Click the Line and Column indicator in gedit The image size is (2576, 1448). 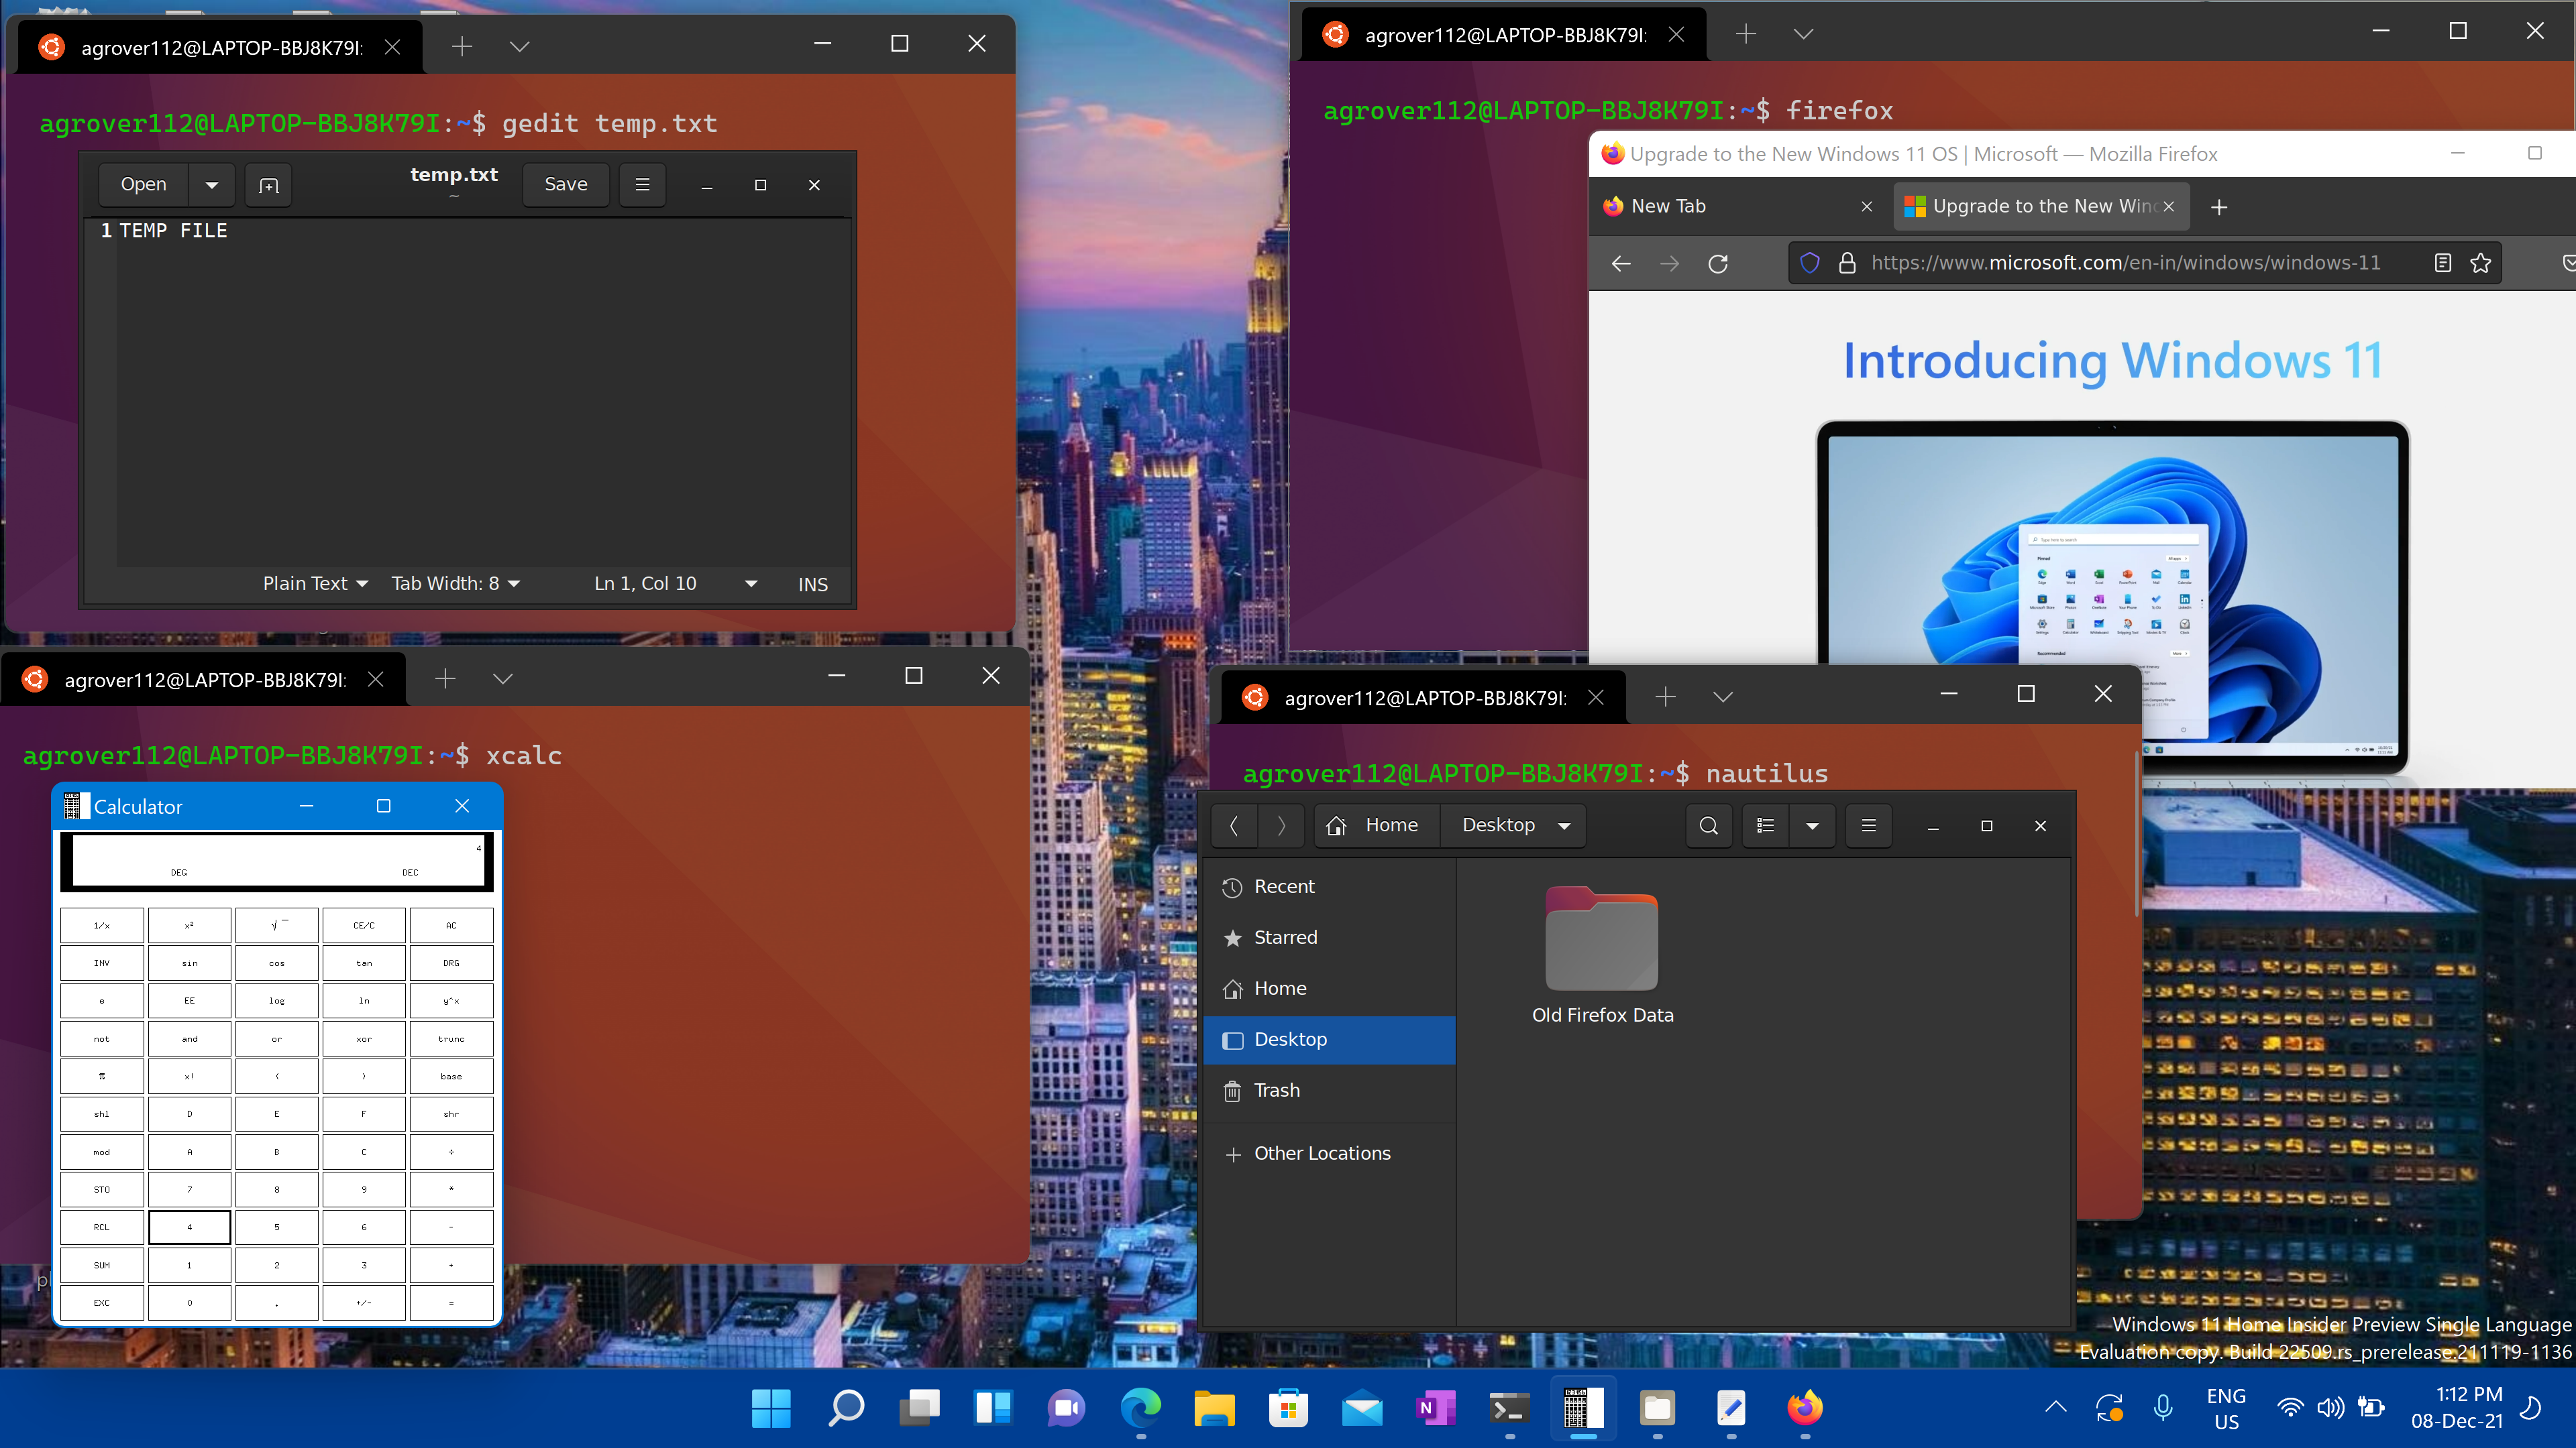tap(646, 583)
